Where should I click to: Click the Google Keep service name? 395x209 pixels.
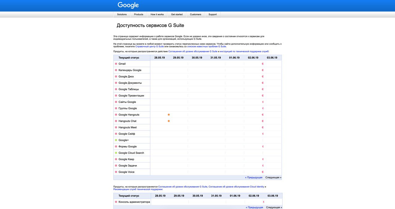(126, 159)
